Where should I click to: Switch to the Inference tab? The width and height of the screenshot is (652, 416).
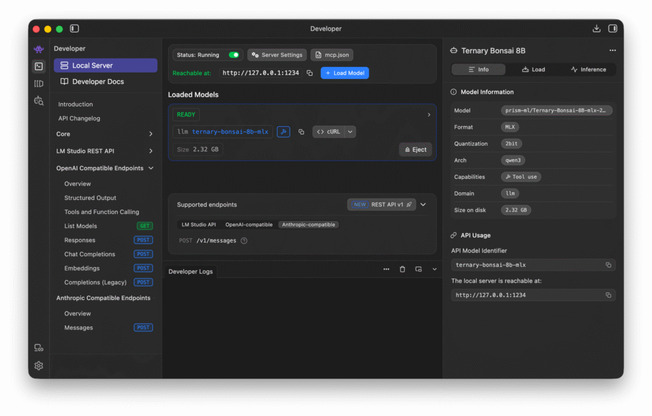pos(588,69)
